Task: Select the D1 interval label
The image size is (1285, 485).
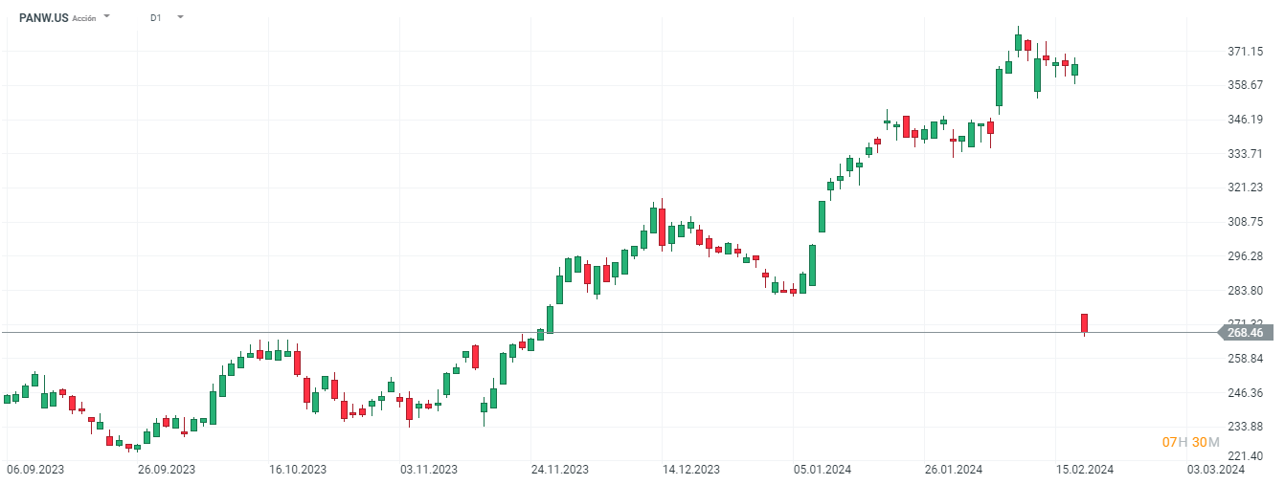Action: (156, 17)
